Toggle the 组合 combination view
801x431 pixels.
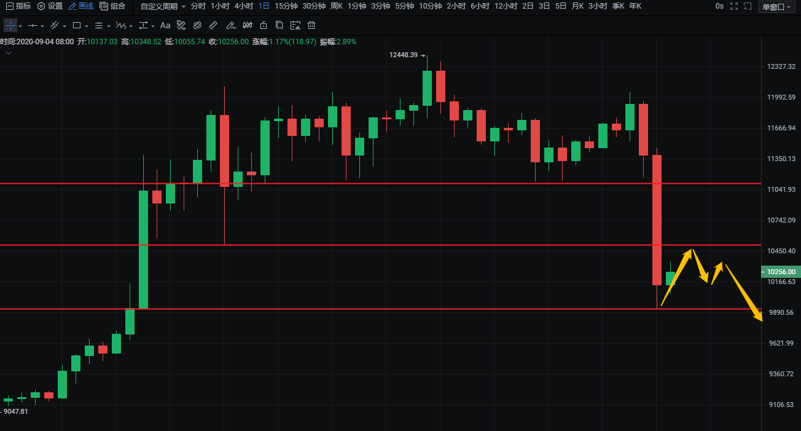(112, 6)
